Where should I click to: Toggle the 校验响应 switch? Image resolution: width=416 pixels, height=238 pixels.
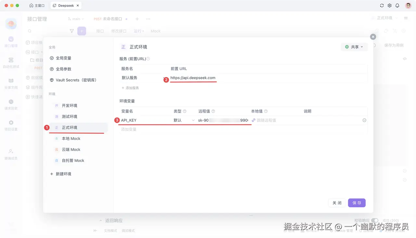(375, 220)
